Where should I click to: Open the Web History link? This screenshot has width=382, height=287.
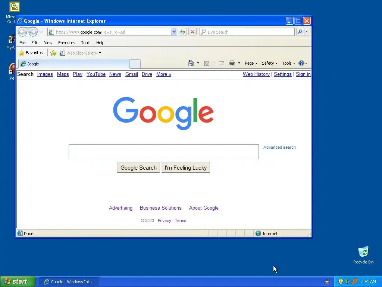pyautogui.click(x=256, y=74)
